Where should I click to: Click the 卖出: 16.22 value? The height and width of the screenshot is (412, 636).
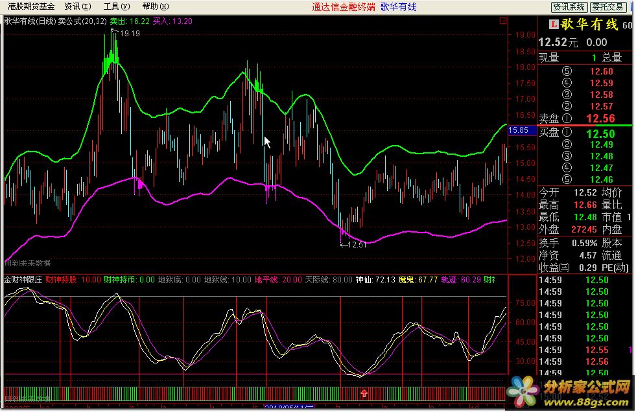coord(130,21)
